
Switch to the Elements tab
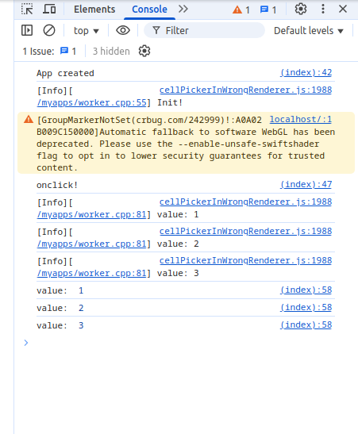pos(94,10)
